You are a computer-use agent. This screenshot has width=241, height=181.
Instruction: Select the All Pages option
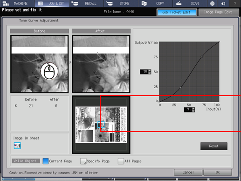[x=121, y=161]
